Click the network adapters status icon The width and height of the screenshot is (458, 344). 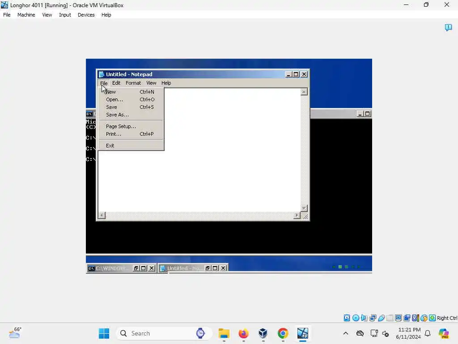(373, 318)
